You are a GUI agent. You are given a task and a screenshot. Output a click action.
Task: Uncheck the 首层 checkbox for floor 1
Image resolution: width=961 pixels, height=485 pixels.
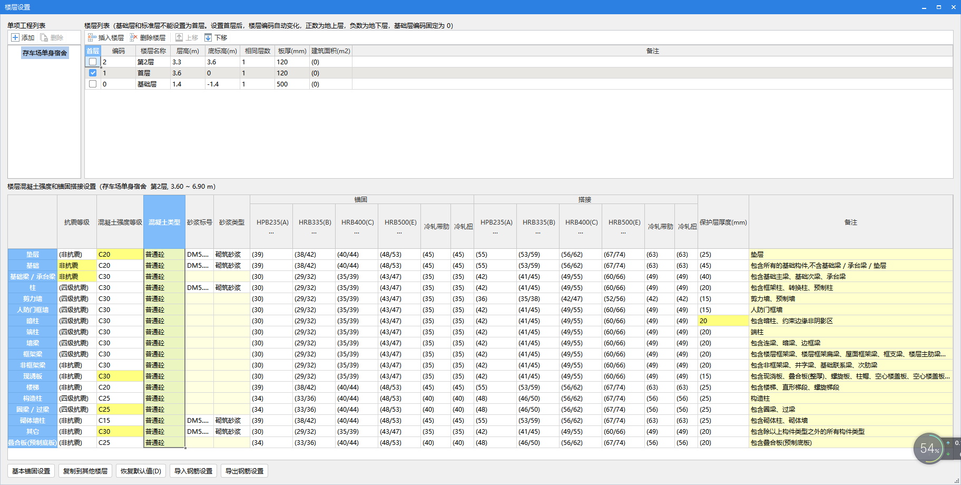[93, 73]
